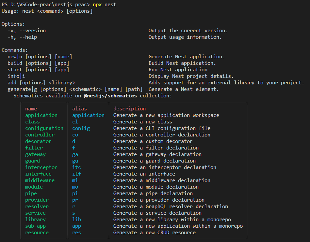Click the blue 'pi' alias
Image resolution: width=310 pixels, height=242 pixels.
click(x=75, y=193)
